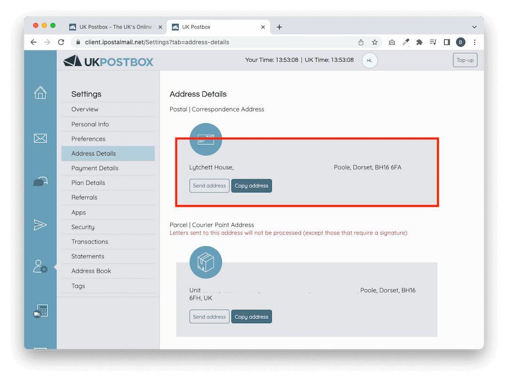
Task: Select the active UK Postbox tab
Action: coord(219,27)
